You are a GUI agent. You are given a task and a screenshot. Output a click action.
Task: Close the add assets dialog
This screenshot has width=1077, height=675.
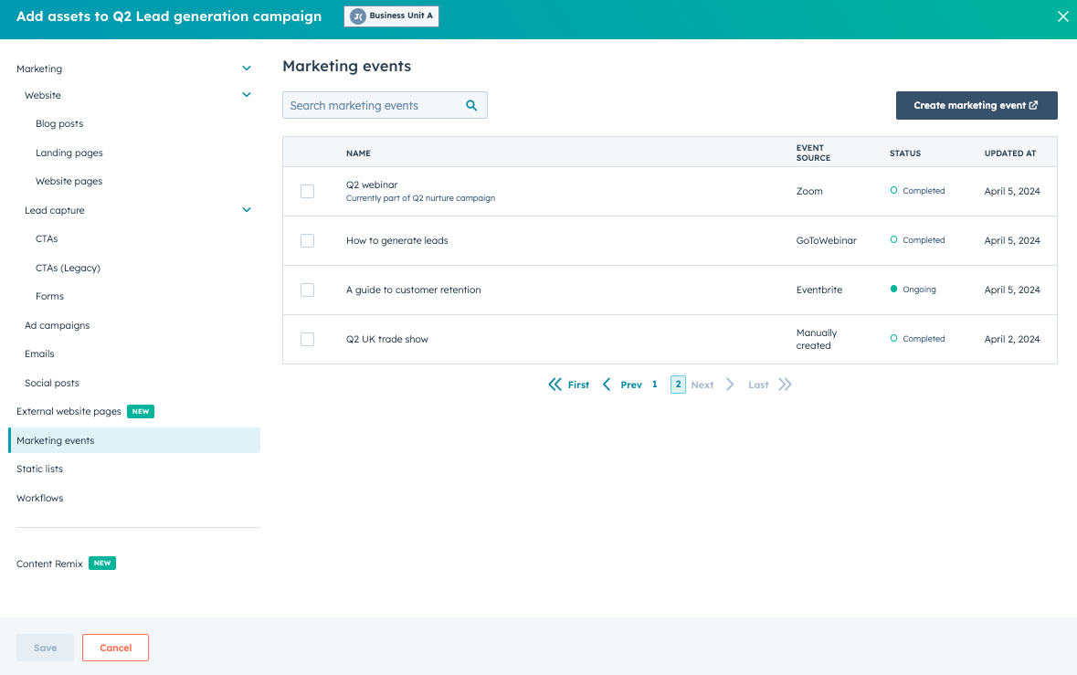[x=1062, y=16]
